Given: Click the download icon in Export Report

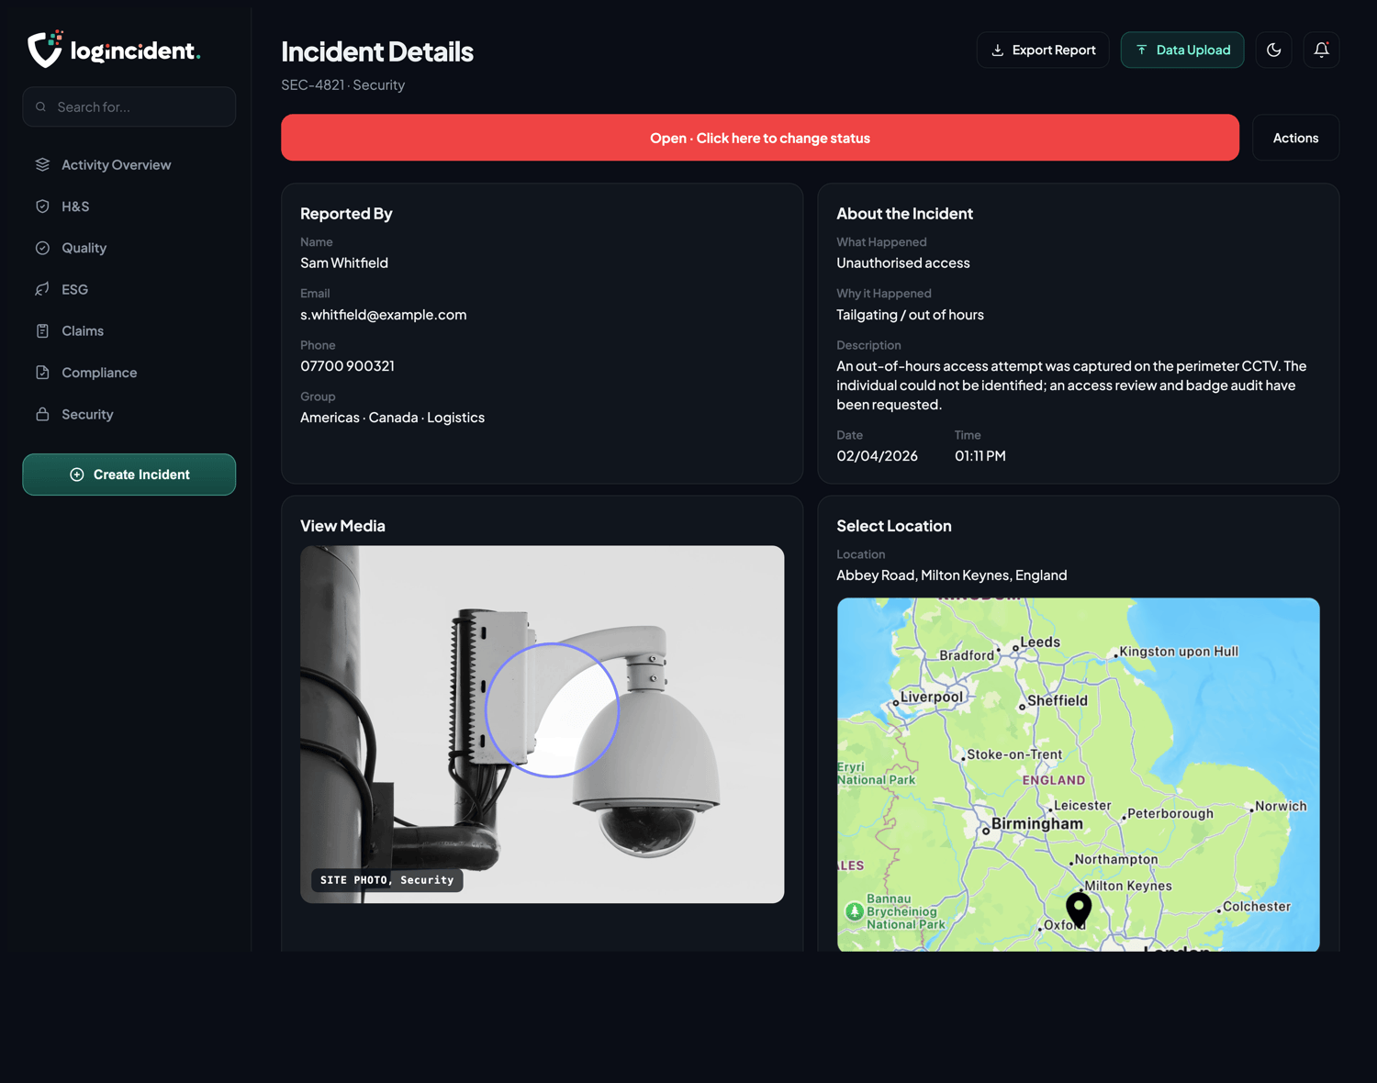Looking at the screenshot, I should pyautogui.click(x=997, y=50).
